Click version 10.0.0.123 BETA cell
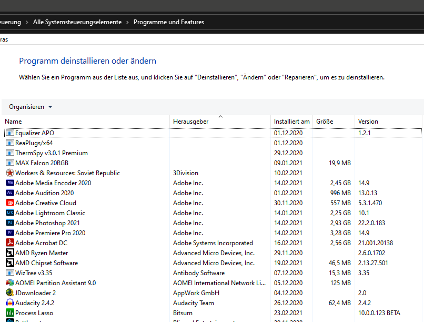The image size is (424, 322). (379, 313)
